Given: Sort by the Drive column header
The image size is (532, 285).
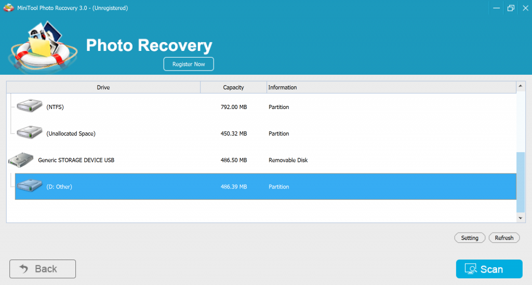Looking at the screenshot, I should pos(103,87).
